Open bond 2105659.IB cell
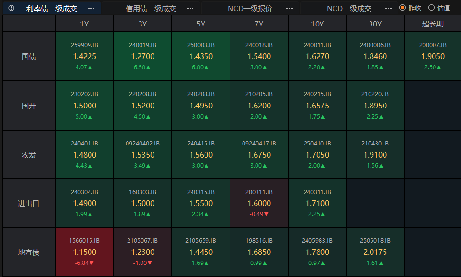 point(201,252)
